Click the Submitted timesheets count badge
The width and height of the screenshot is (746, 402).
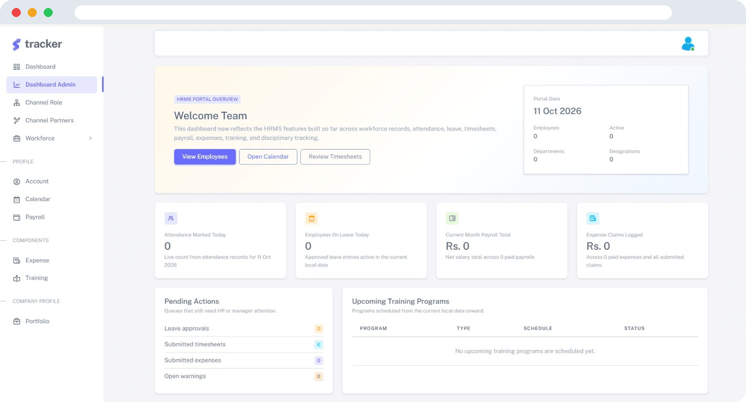click(319, 344)
